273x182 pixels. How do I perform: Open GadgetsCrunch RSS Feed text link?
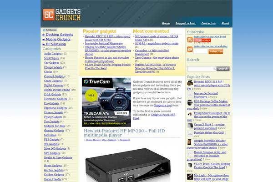pos(154,116)
